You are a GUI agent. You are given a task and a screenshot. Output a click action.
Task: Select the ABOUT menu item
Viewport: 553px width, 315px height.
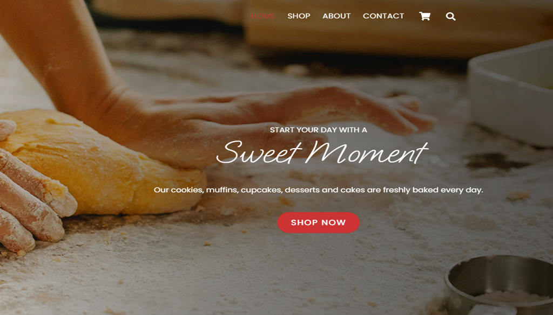[x=336, y=16]
